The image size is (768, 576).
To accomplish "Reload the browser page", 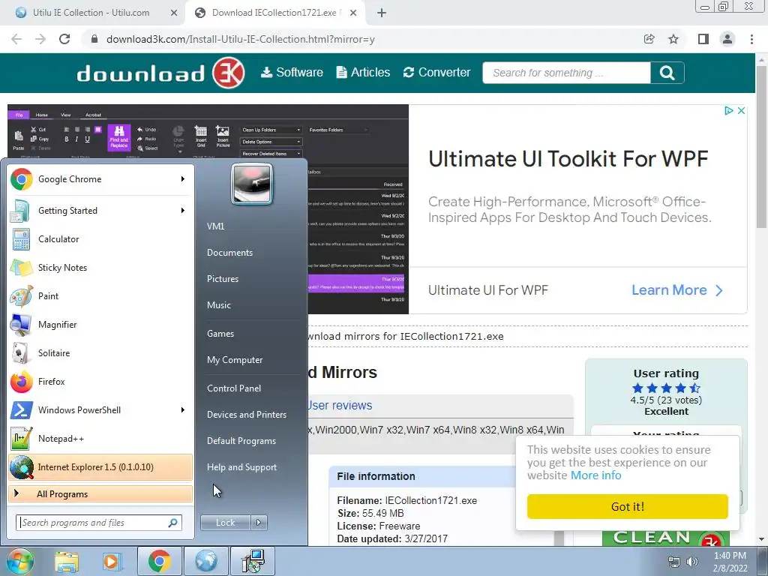I will click(64, 39).
